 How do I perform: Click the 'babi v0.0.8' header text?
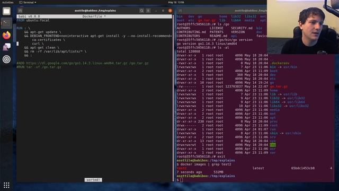[29, 16]
